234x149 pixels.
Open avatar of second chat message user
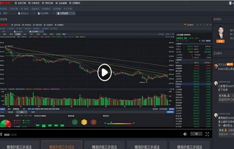(x=216, y=83)
